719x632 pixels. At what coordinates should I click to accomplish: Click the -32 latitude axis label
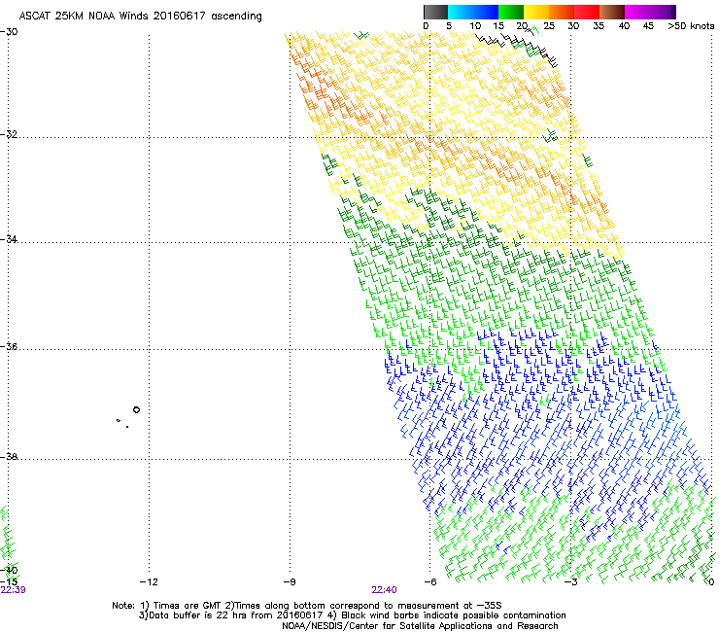pos(9,134)
